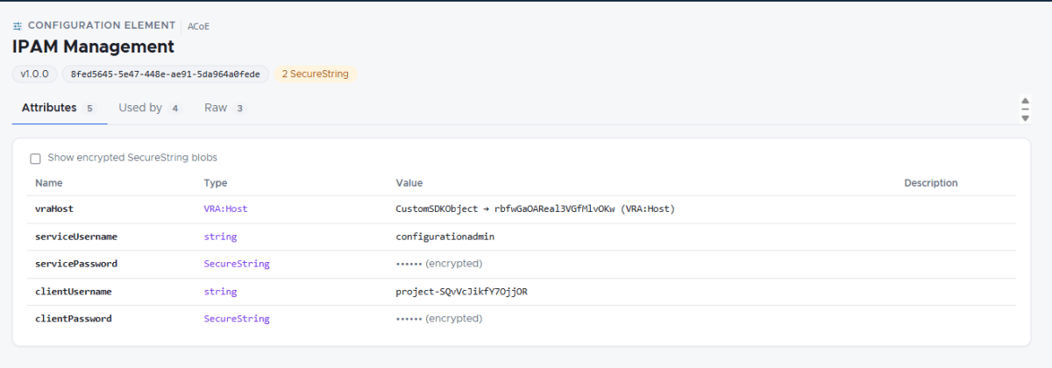Click the IPAM Management title
Image resolution: width=1052 pixels, height=368 pixels.
pos(93,46)
